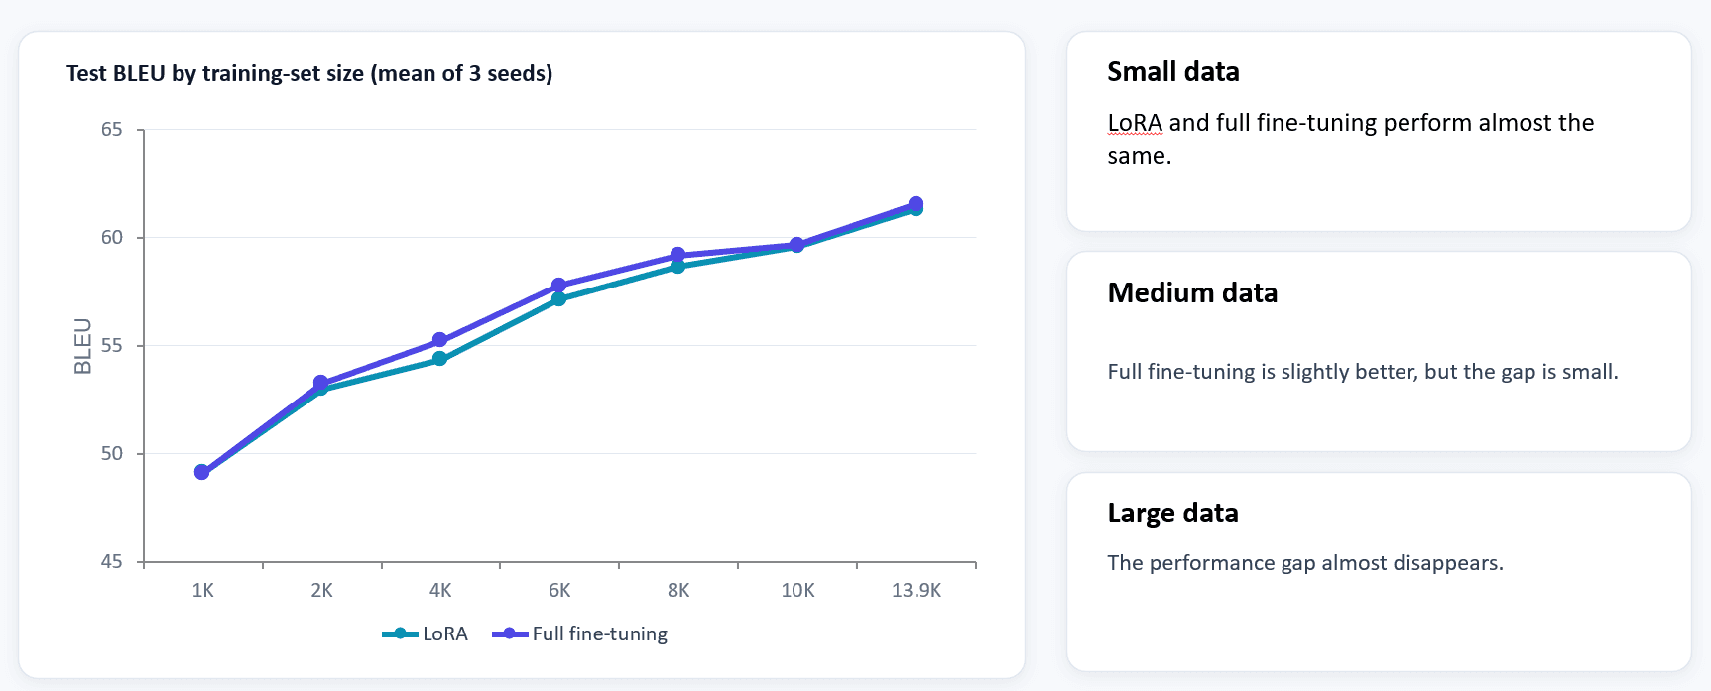Click the 50 y-axis value
Screen dimensions: 1711x691
[x=112, y=454]
